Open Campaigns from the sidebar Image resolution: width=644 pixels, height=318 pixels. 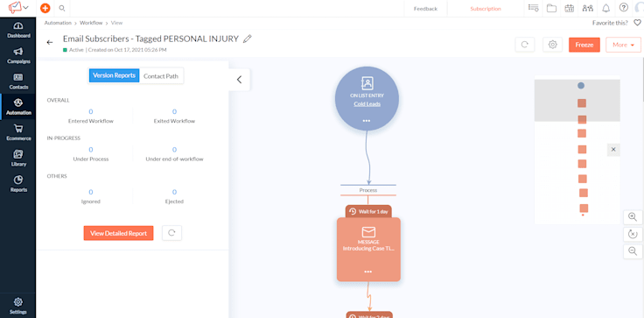pos(18,56)
